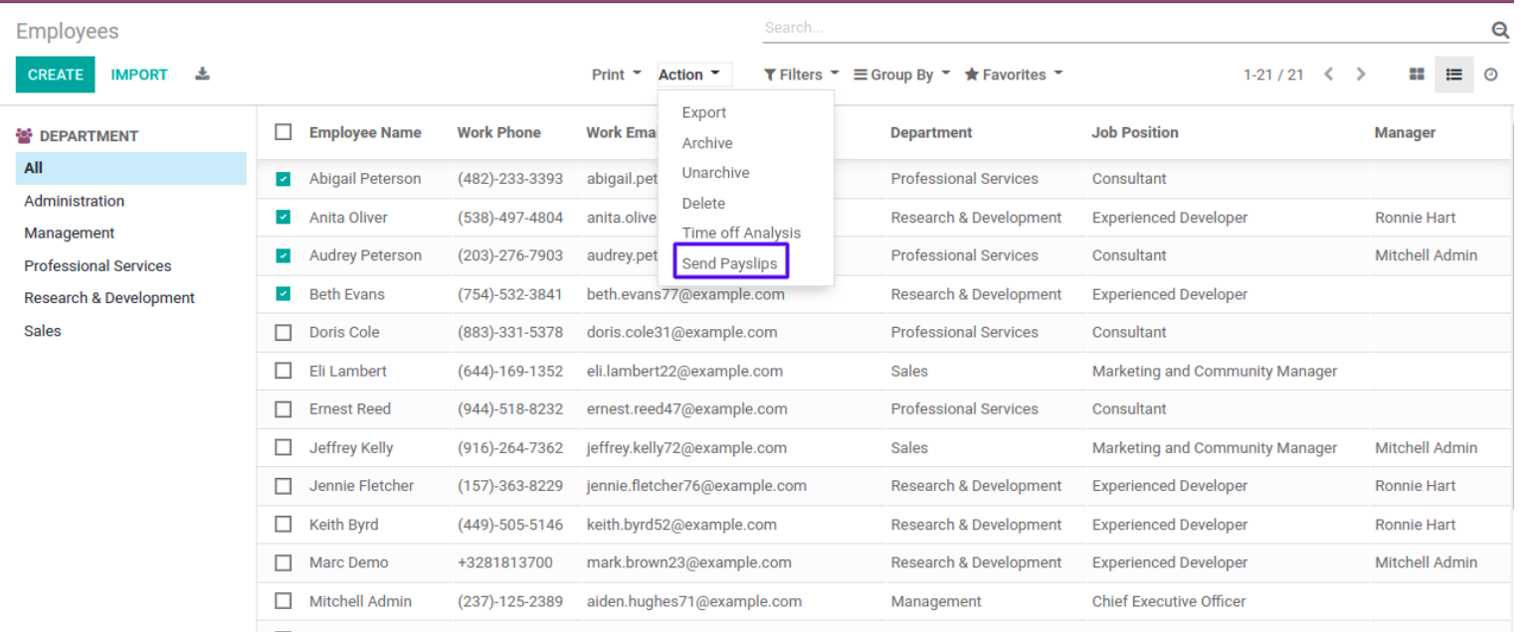Go to next page arrow

1361,75
